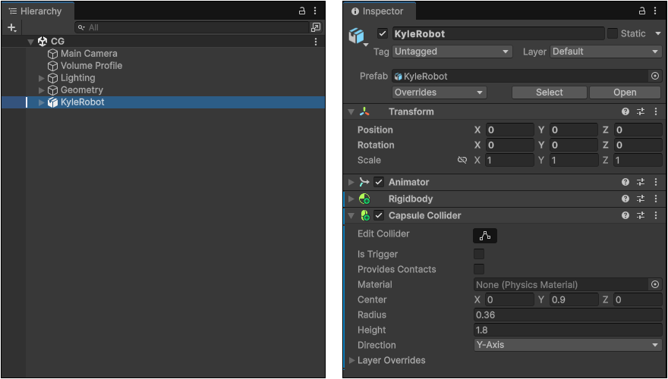Open Animator presets
Viewport: 668px width, 379px height.
tap(641, 183)
